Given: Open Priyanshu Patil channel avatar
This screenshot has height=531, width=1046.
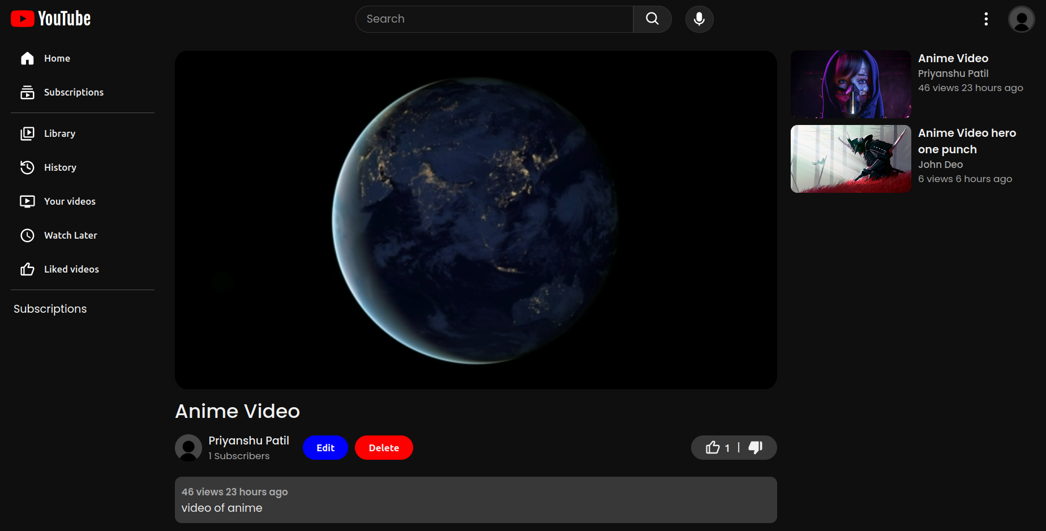Looking at the screenshot, I should click(x=188, y=447).
